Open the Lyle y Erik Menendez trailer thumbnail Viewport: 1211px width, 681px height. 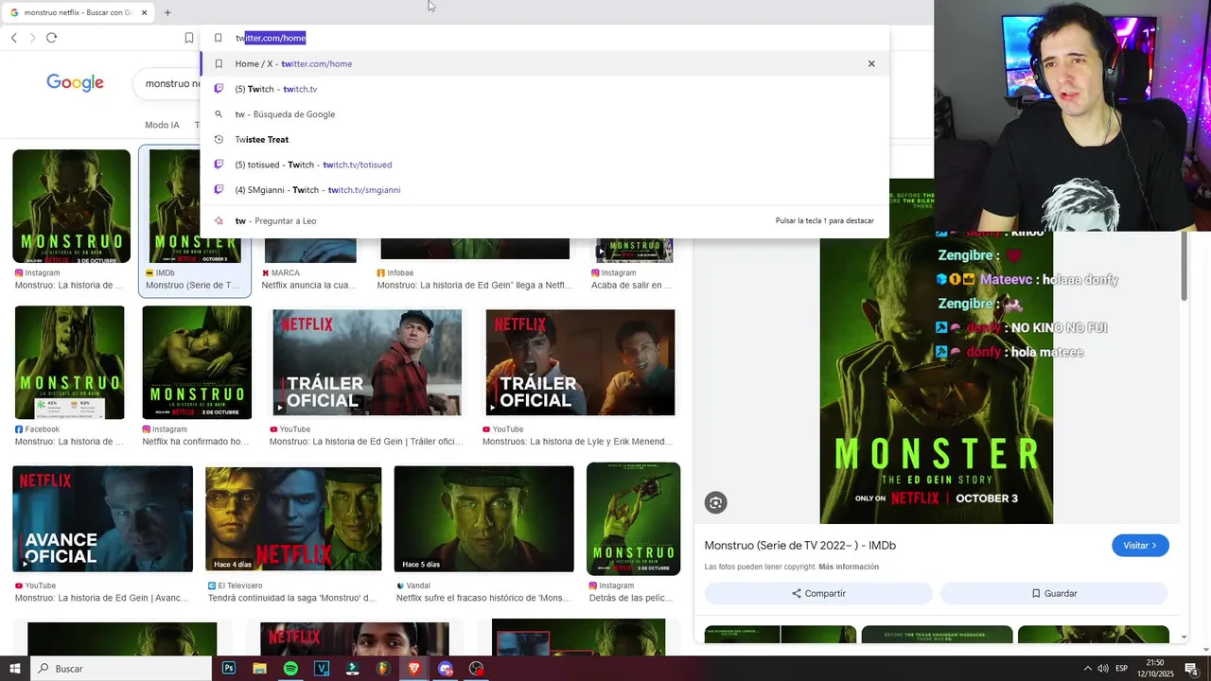click(580, 362)
